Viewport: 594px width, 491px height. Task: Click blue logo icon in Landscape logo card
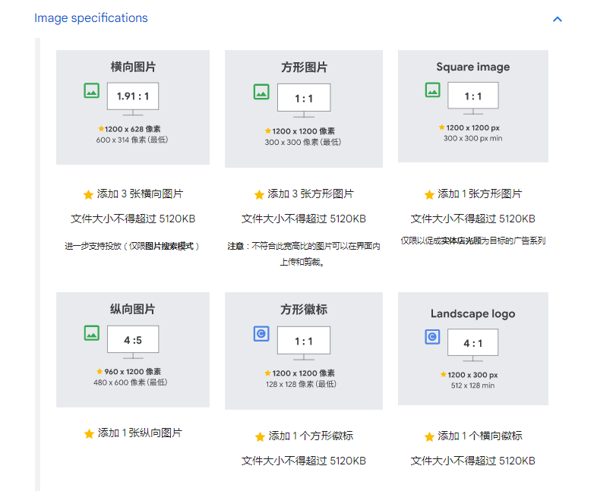[x=432, y=337]
